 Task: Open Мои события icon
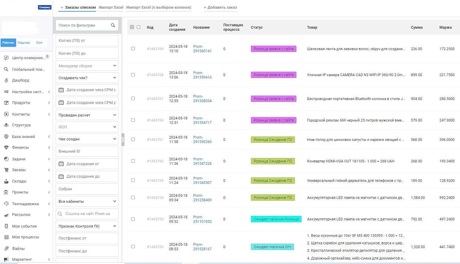pyautogui.click(x=6, y=226)
